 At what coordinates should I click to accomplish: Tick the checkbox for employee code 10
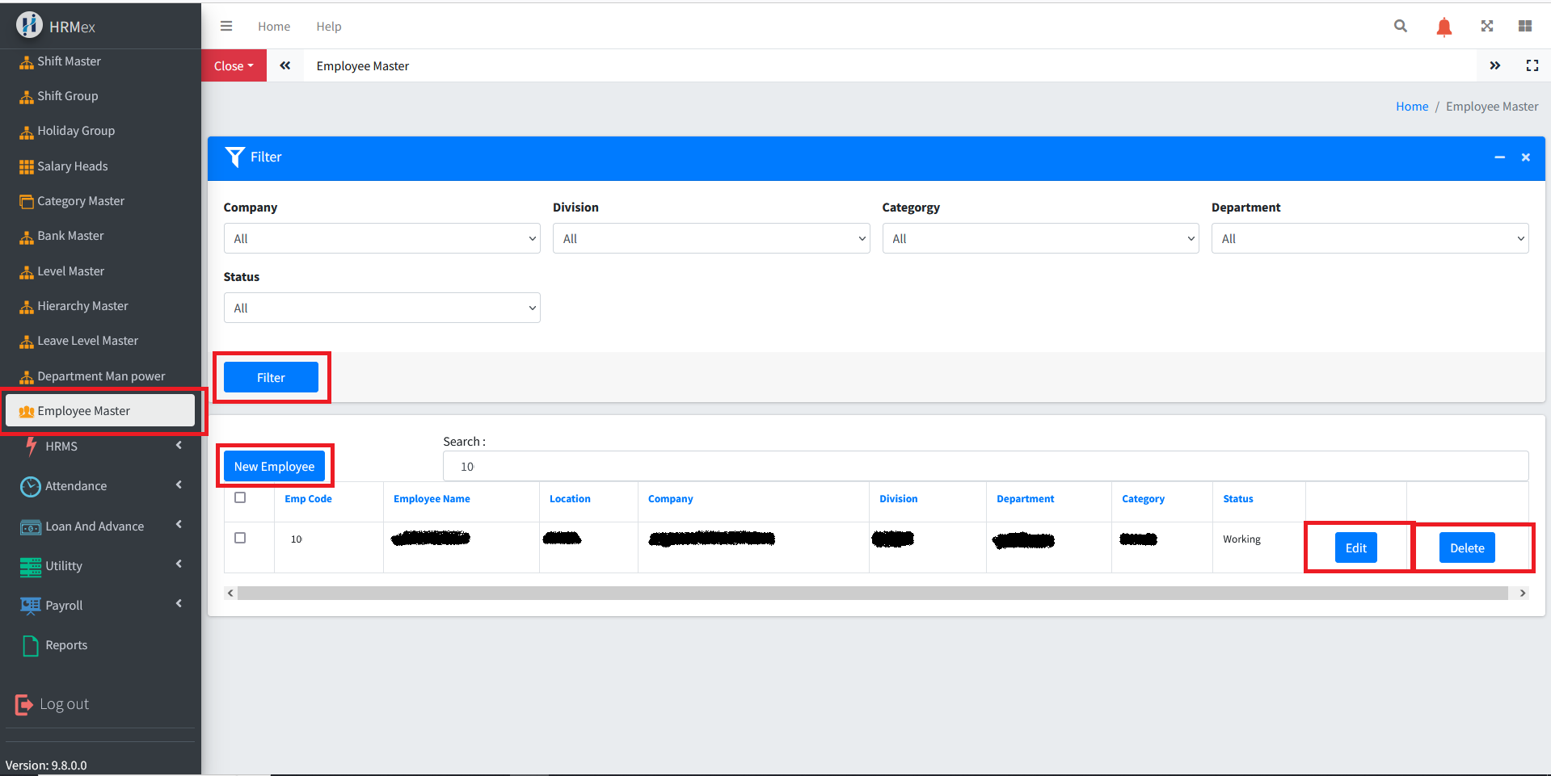(240, 538)
